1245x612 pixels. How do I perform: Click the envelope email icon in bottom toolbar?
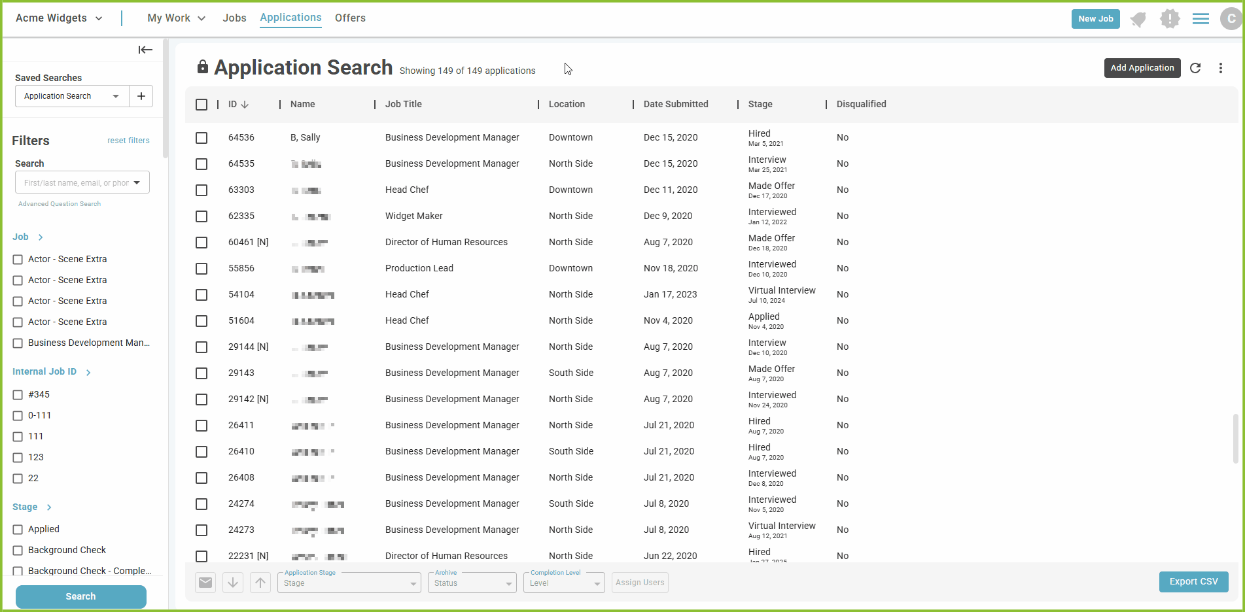205,583
